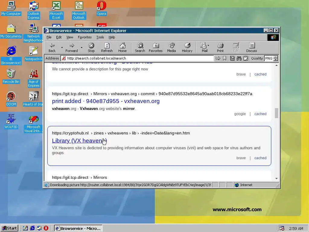The height and width of the screenshot is (232, 309).
Task: Select the WOLF3D desktop icon
Action: point(11,121)
